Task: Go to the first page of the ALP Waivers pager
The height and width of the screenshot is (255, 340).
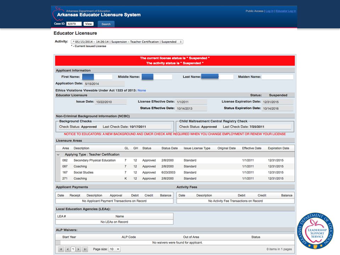Action: coord(61,249)
